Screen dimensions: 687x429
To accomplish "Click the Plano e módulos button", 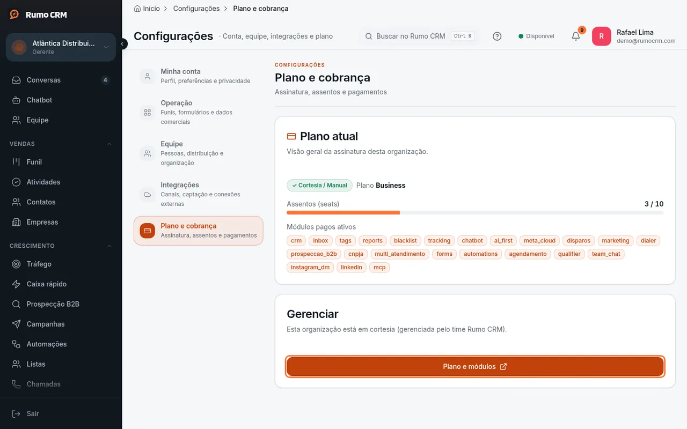I will (475, 367).
